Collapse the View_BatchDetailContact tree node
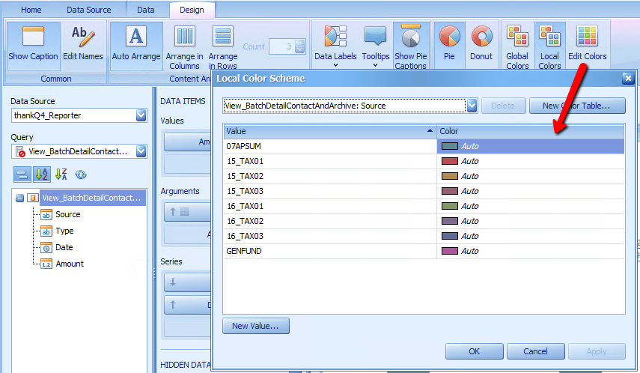Image resolution: width=640 pixels, height=373 pixels. (19, 198)
